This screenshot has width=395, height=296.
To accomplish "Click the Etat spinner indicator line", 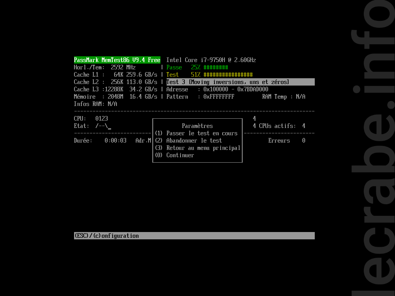I will point(93,126).
